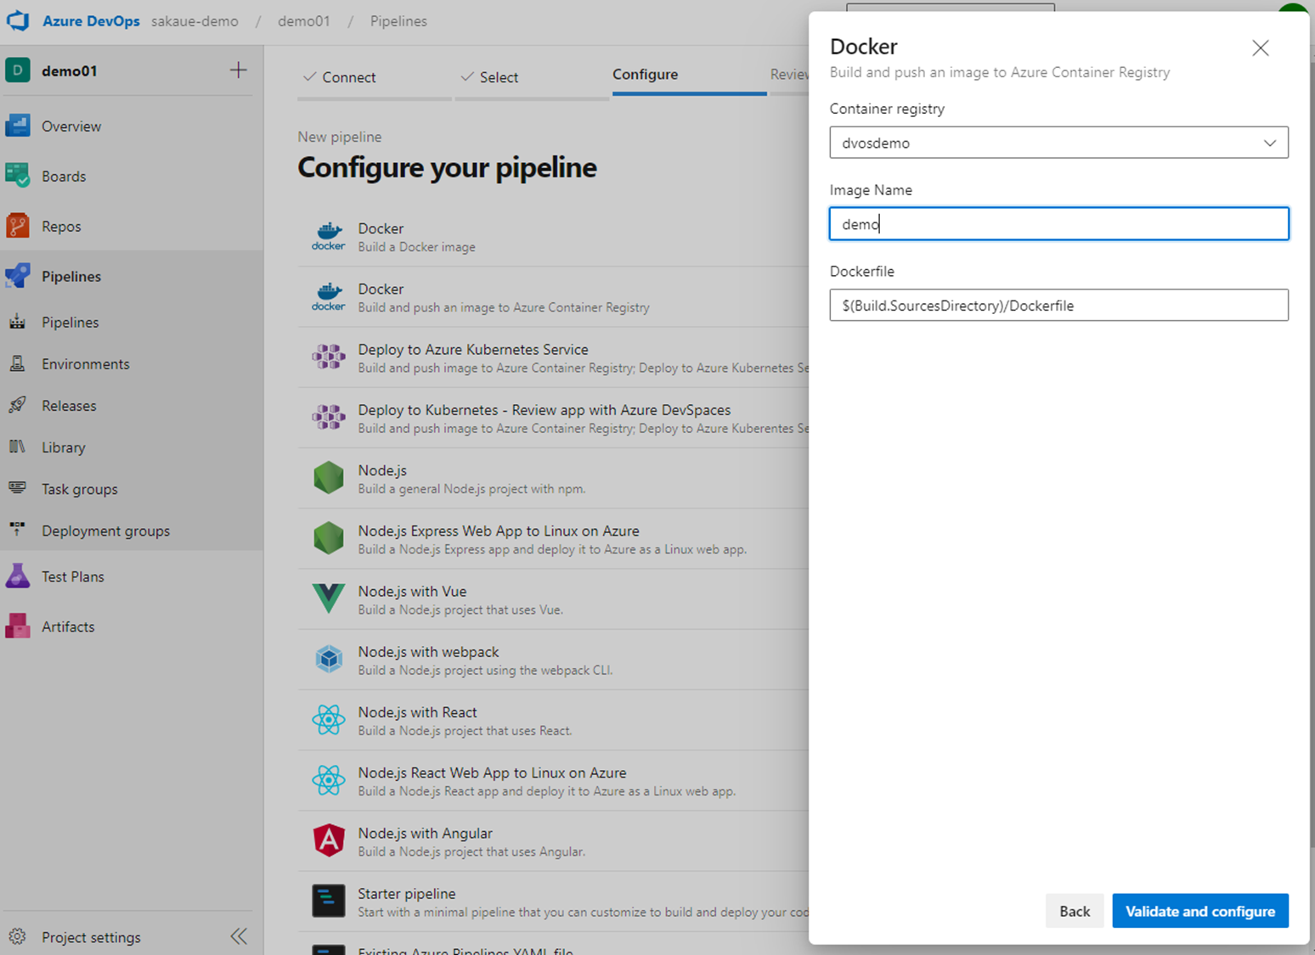Click the Image Name input field

click(1059, 224)
